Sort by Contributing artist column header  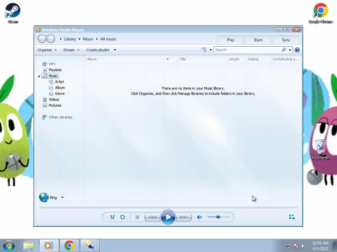[x=286, y=59]
